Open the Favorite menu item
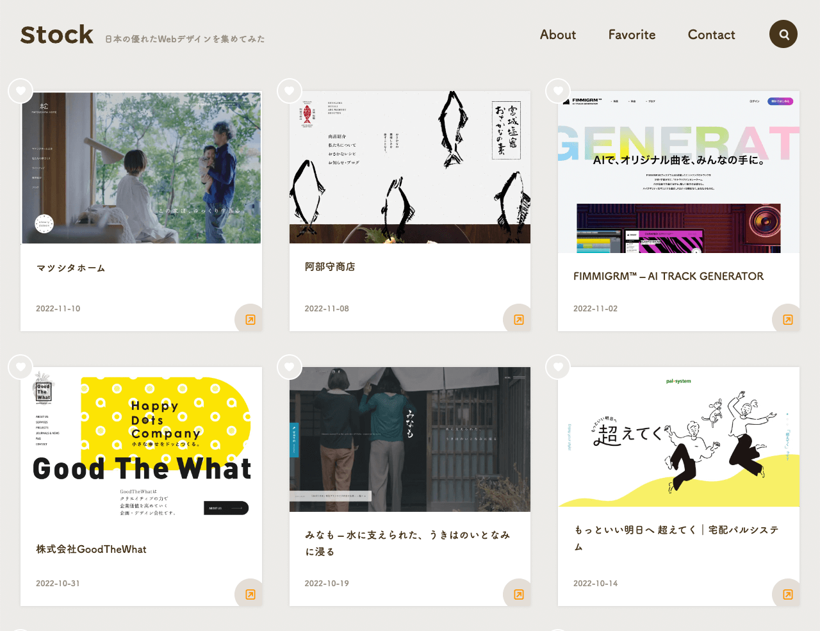The image size is (820, 631). pos(632,35)
